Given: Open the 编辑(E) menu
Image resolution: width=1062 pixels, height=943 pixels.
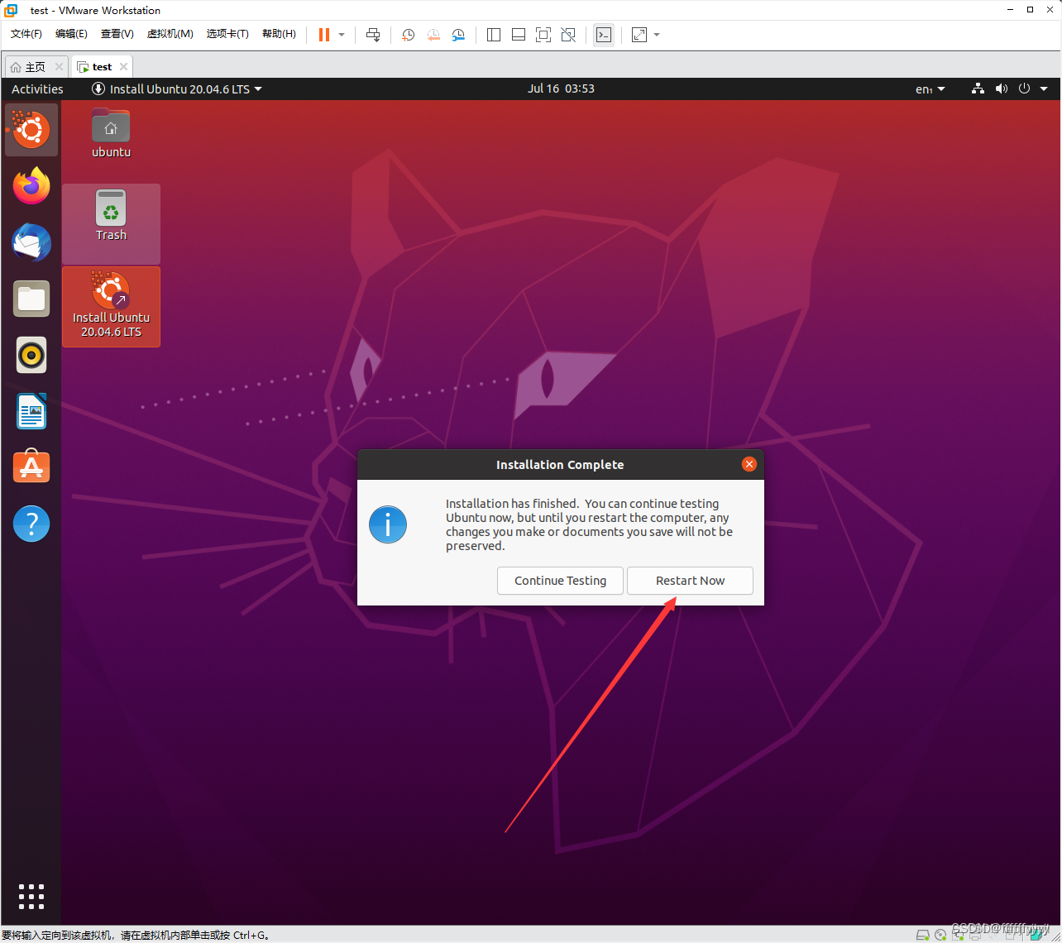Looking at the screenshot, I should coord(71,34).
